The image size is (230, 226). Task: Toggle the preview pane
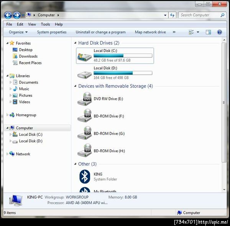point(208,32)
